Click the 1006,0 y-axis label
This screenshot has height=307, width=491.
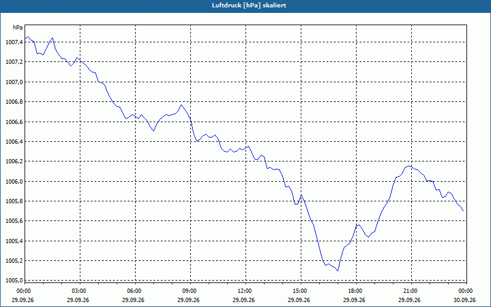tap(14, 181)
